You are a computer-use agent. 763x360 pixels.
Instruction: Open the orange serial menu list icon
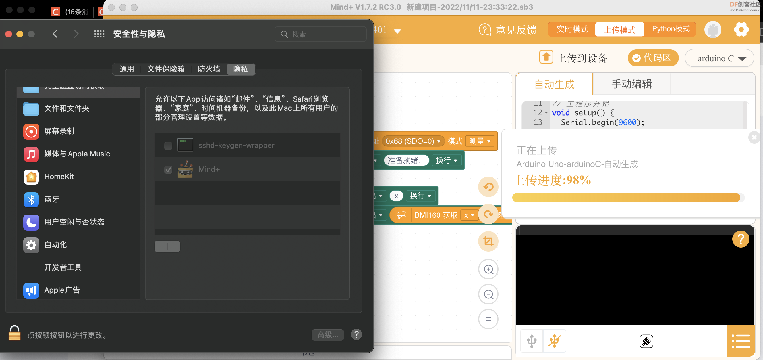coord(741,341)
